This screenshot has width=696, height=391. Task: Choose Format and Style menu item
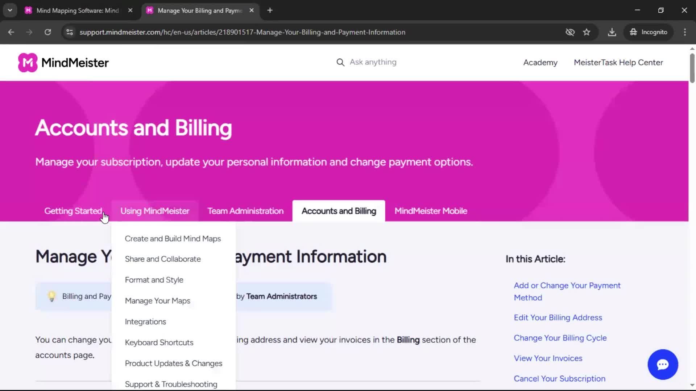[154, 280]
